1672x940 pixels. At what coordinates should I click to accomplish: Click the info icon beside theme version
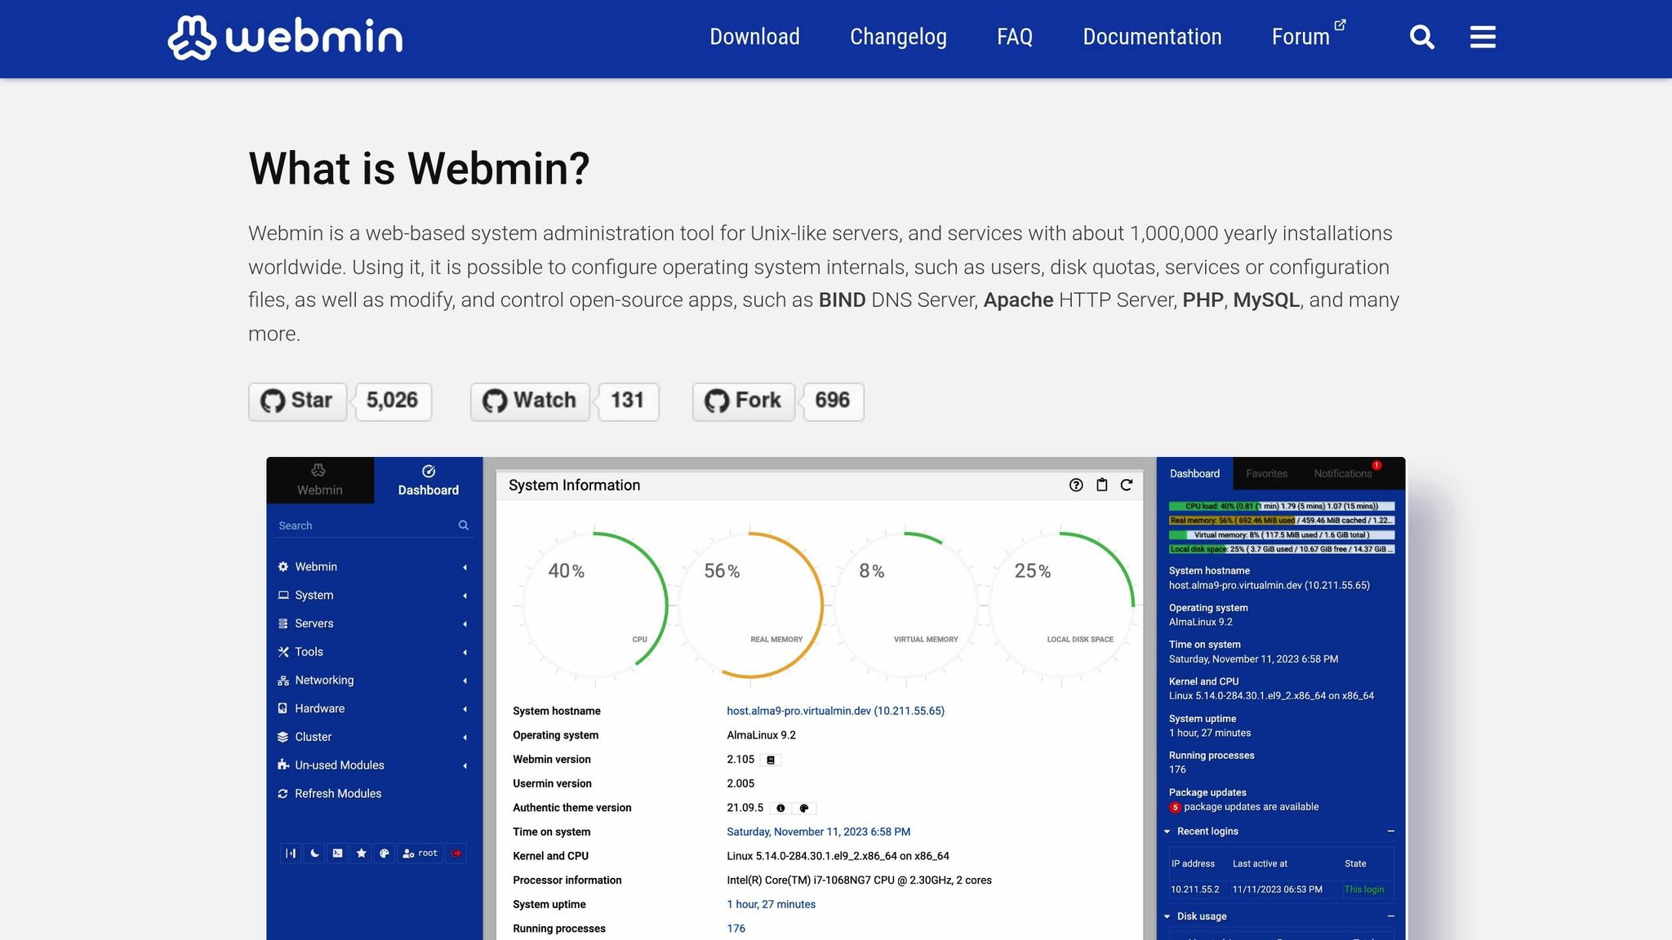pyautogui.click(x=780, y=808)
